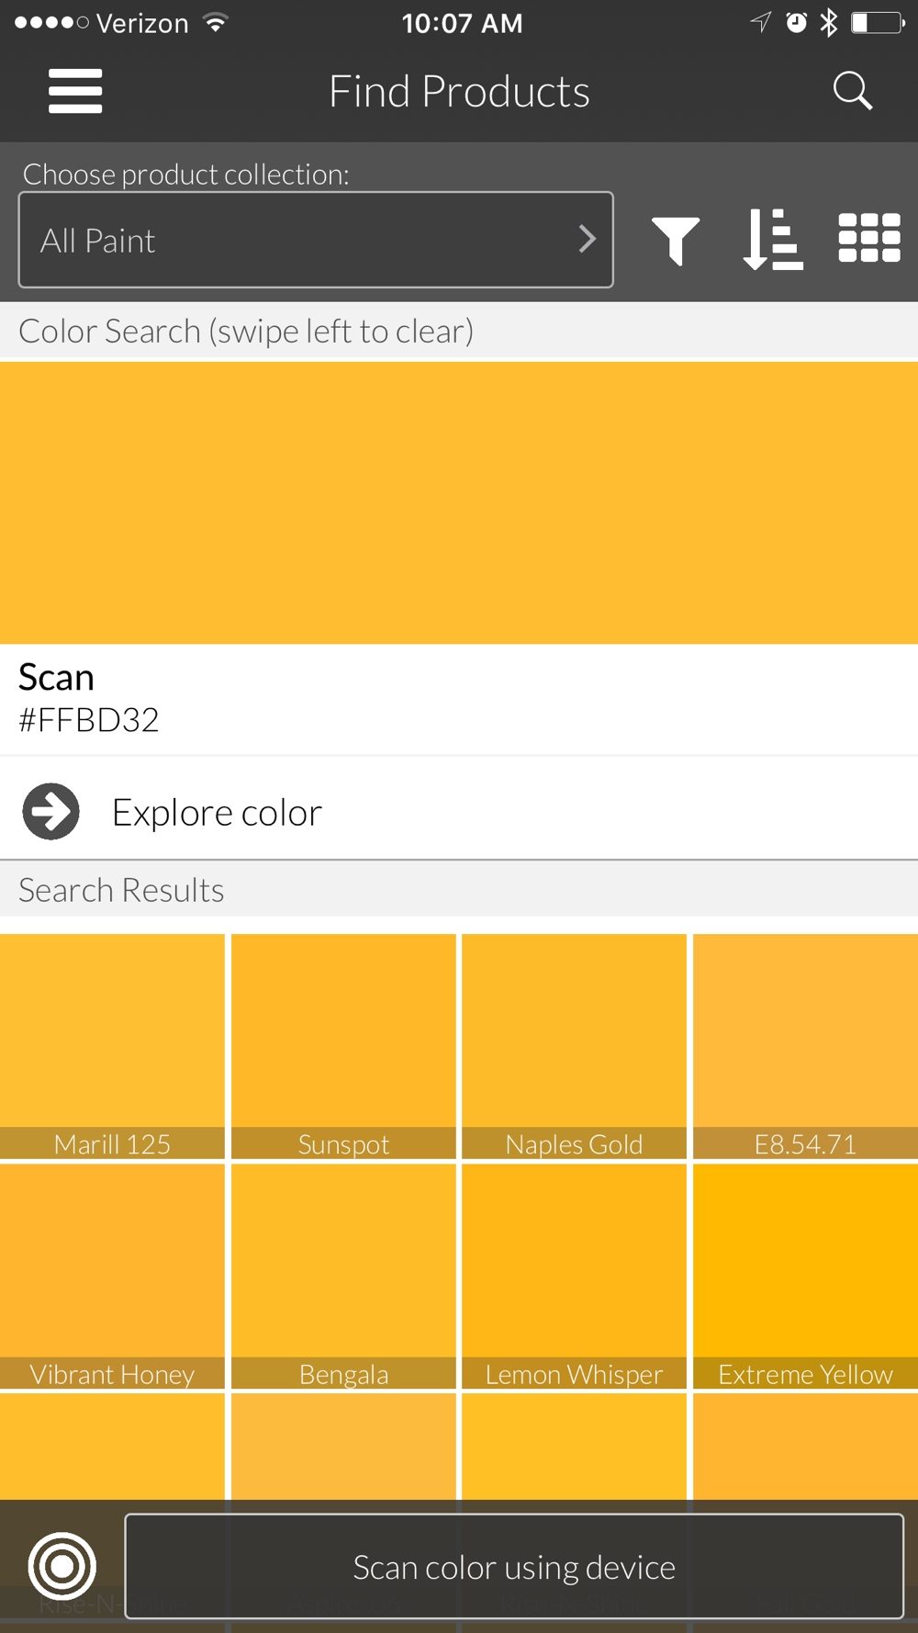Tap the circular scan target icon
Screen dimensions: 918x1633
point(62,1566)
